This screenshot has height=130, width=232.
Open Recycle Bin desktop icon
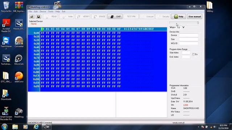click(6, 7)
